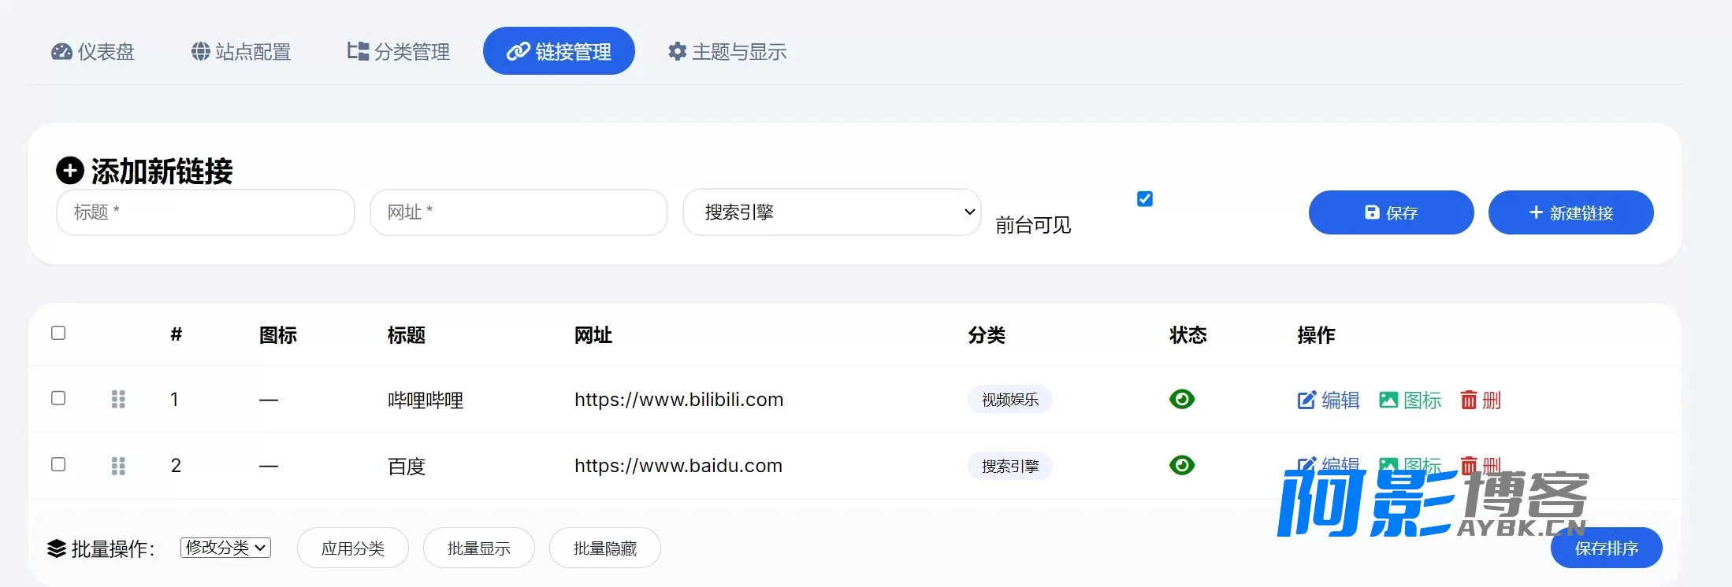Click the 批量隐藏 button
This screenshot has width=1732, height=587.
[x=605, y=548]
